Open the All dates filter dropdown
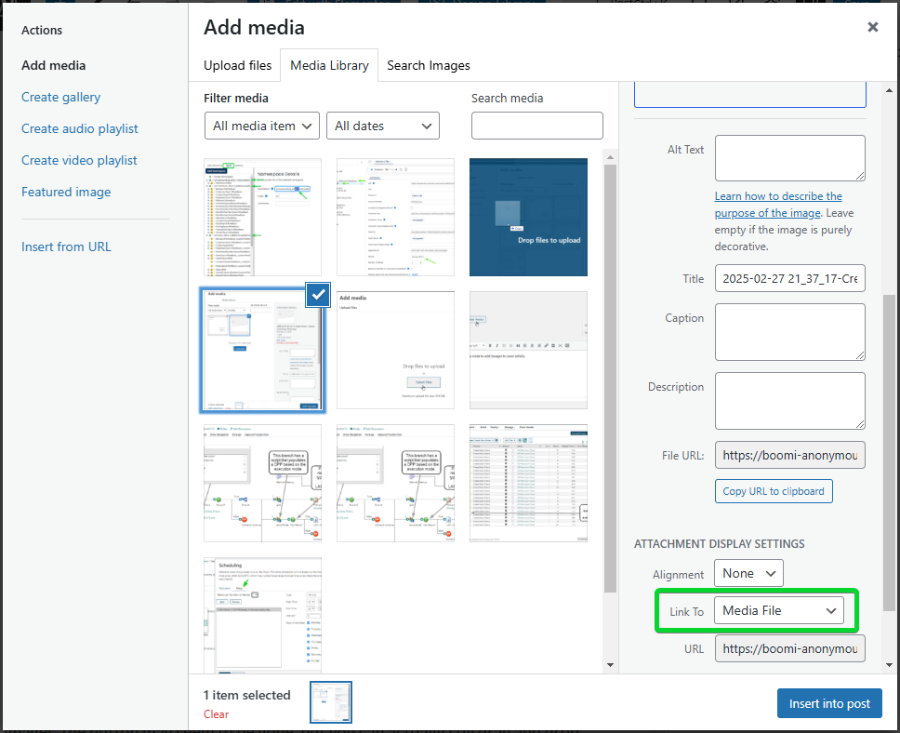This screenshot has height=733, width=900. [x=382, y=126]
